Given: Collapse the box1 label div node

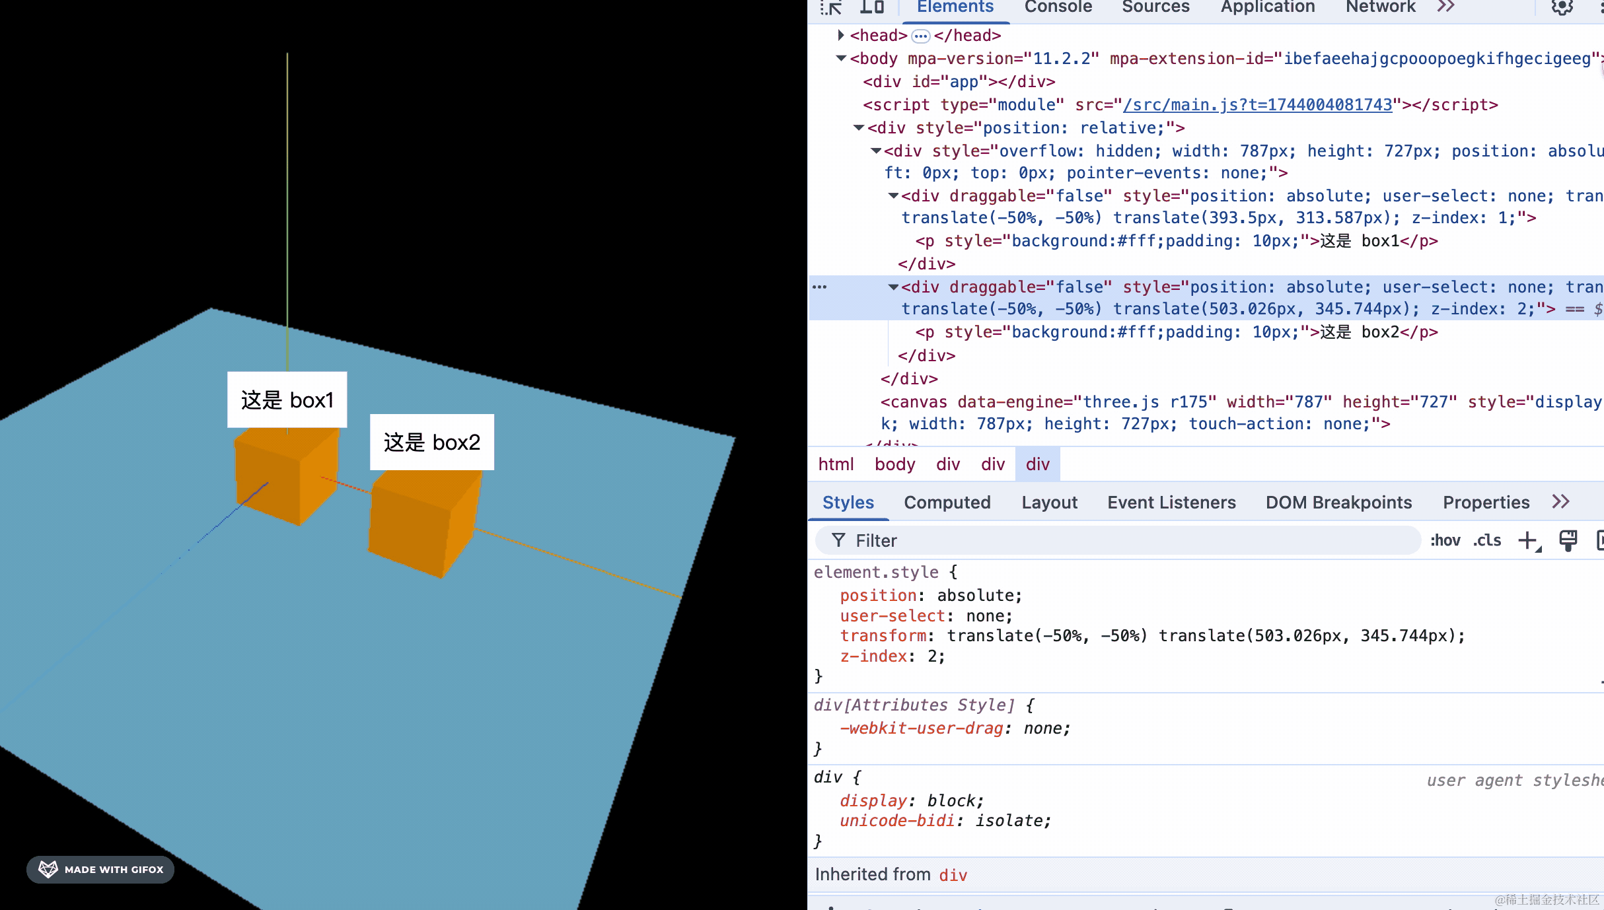Looking at the screenshot, I should click(x=893, y=195).
